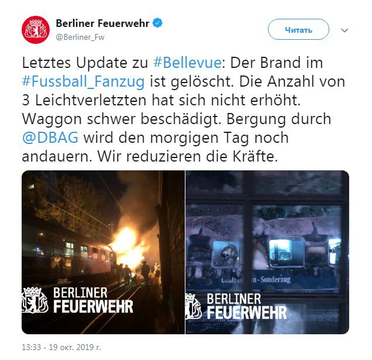Follow the account with the Читать button

pos(298,29)
